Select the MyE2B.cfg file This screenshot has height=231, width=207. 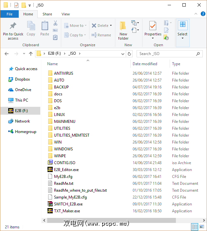(x=60, y=177)
